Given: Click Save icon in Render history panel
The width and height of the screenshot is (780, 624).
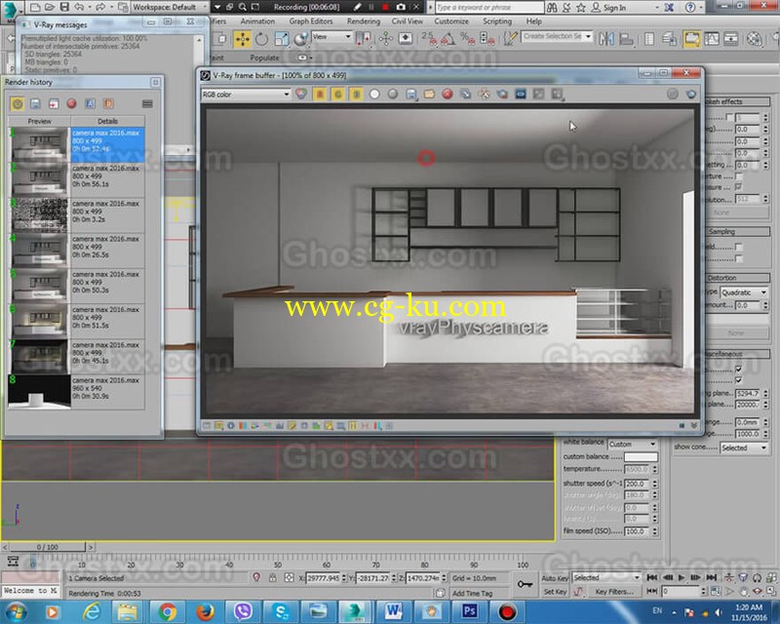Looking at the screenshot, I should (35, 103).
